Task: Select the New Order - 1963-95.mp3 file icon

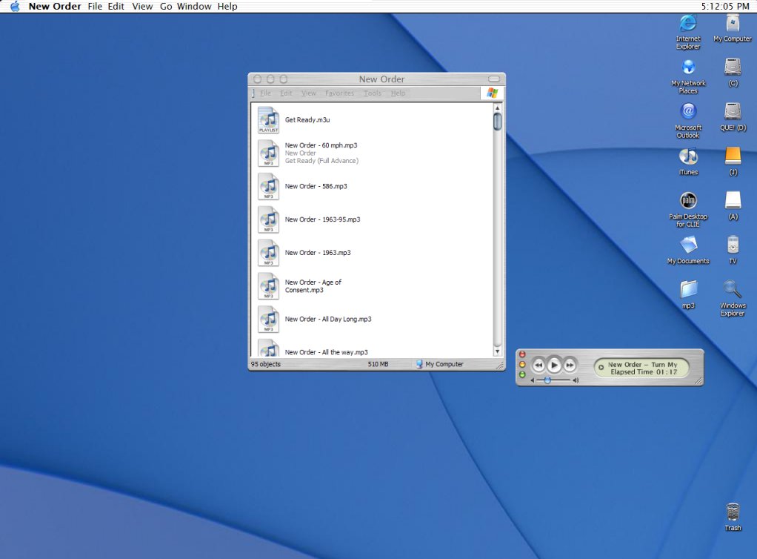Action: [268, 220]
